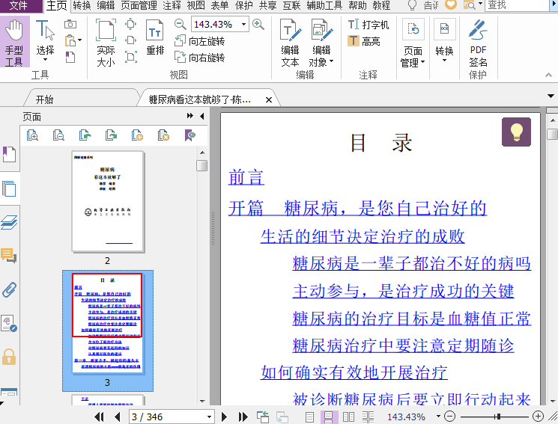Select page 2 thumbnail
The width and height of the screenshot is (558, 424).
pyautogui.click(x=108, y=201)
